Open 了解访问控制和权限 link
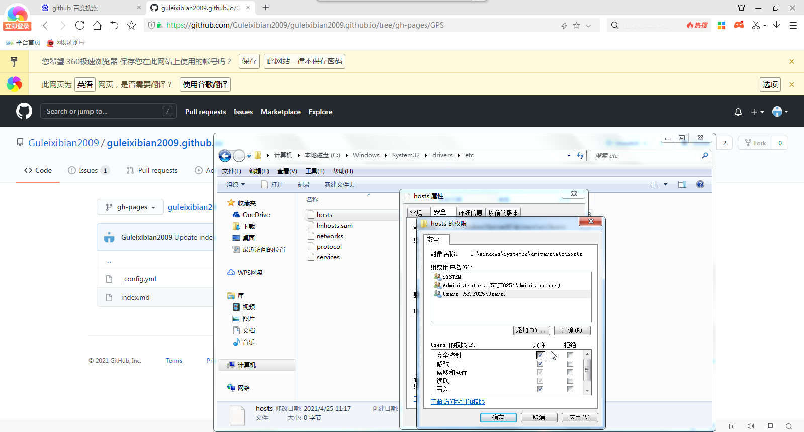804x432 pixels. click(x=458, y=402)
